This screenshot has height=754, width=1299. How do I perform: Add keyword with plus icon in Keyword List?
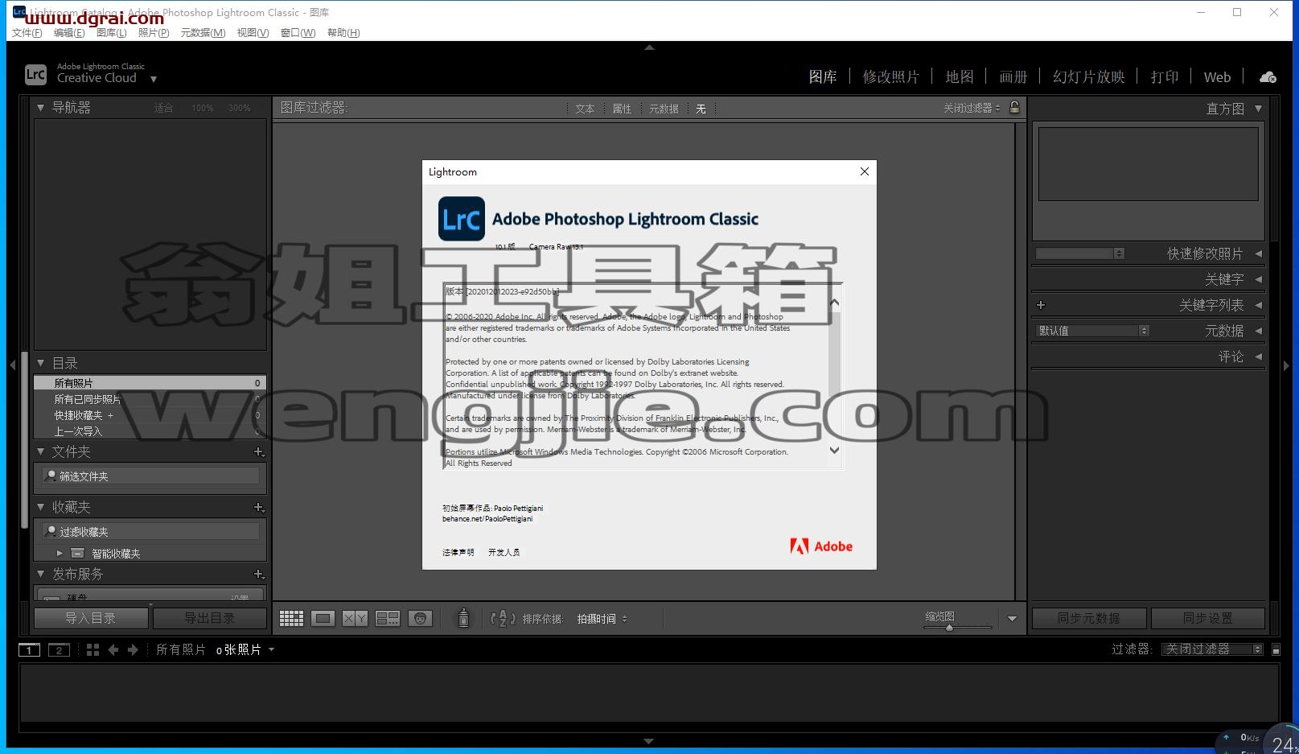tap(1041, 305)
